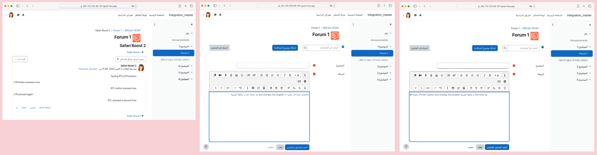Viewport: 597px width, 155px height.
Task: Open the course index three-dot menu in the middle window
Action: [x=353, y=24]
